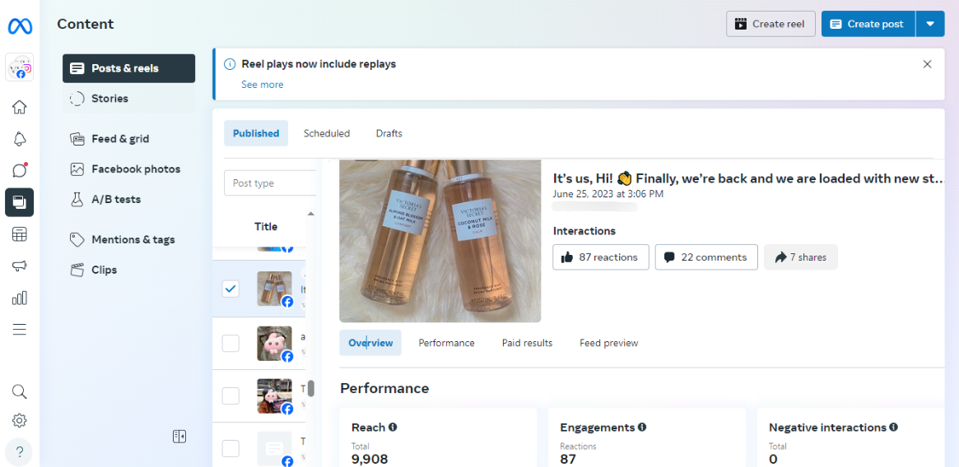Open the Settings gear icon
The height and width of the screenshot is (467, 959).
(x=20, y=420)
